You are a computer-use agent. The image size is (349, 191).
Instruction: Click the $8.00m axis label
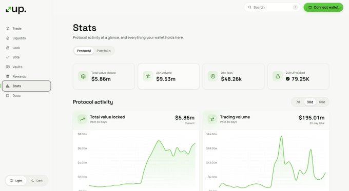[82, 134]
